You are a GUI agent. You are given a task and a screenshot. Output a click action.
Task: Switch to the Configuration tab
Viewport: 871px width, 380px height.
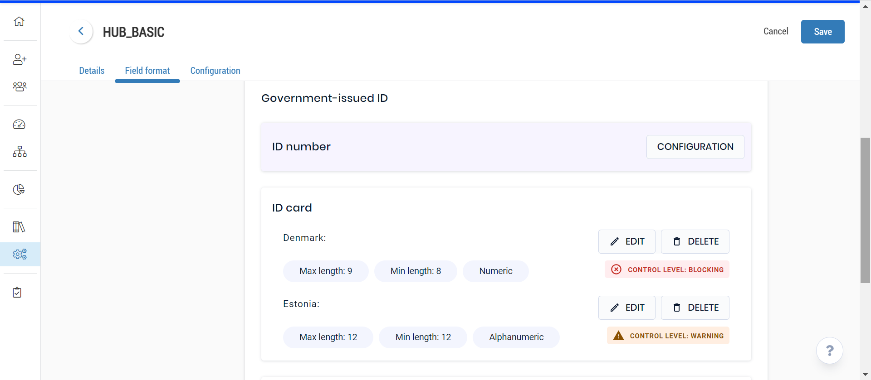[215, 71]
